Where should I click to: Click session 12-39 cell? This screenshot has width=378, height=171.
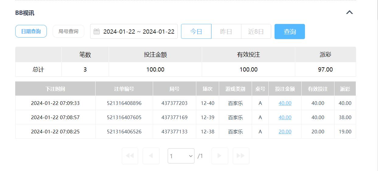[x=208, y=117]
